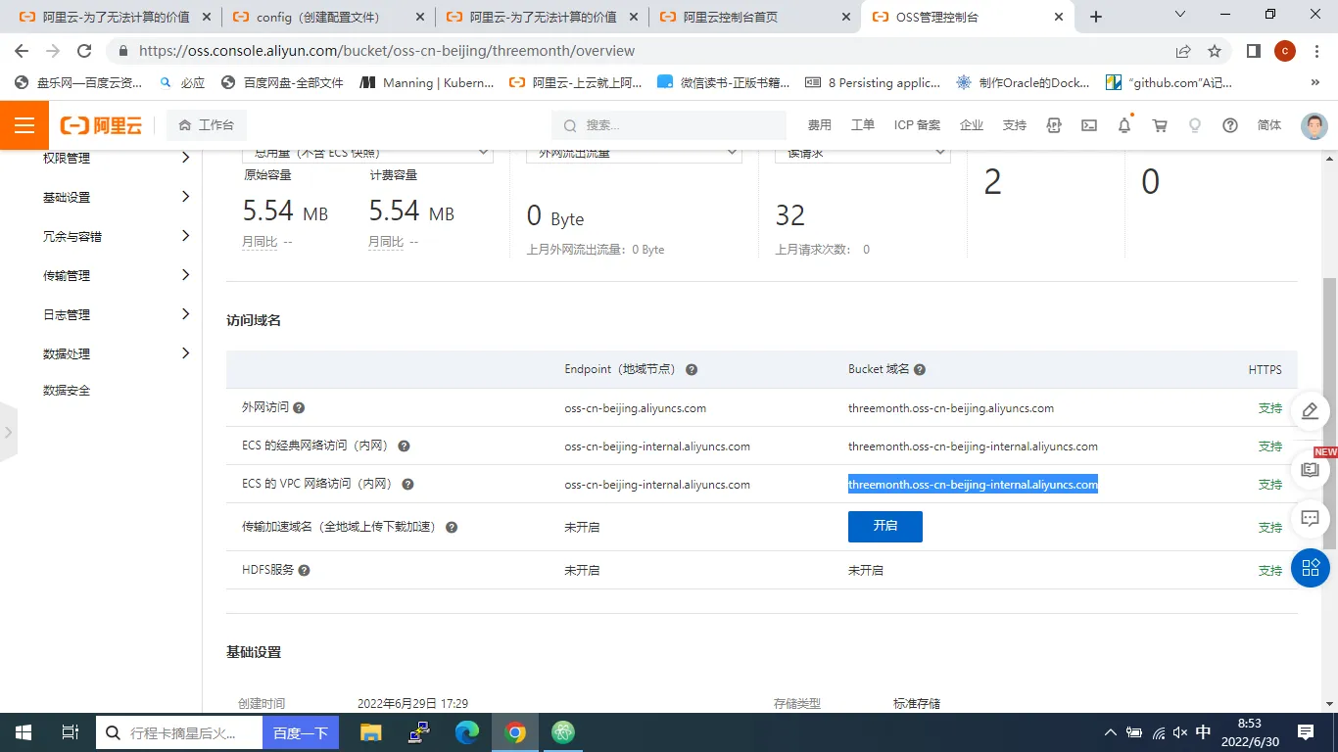The height and width of the screenshot is (752, 1338).
Task: Click 开启 button for transfer acceleration
Action: tap(885, 527)
